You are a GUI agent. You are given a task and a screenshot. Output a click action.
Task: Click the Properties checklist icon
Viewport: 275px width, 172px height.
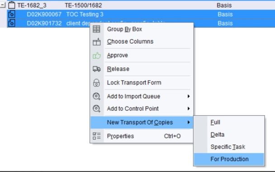pyautogui.click(x=97, y=136)
